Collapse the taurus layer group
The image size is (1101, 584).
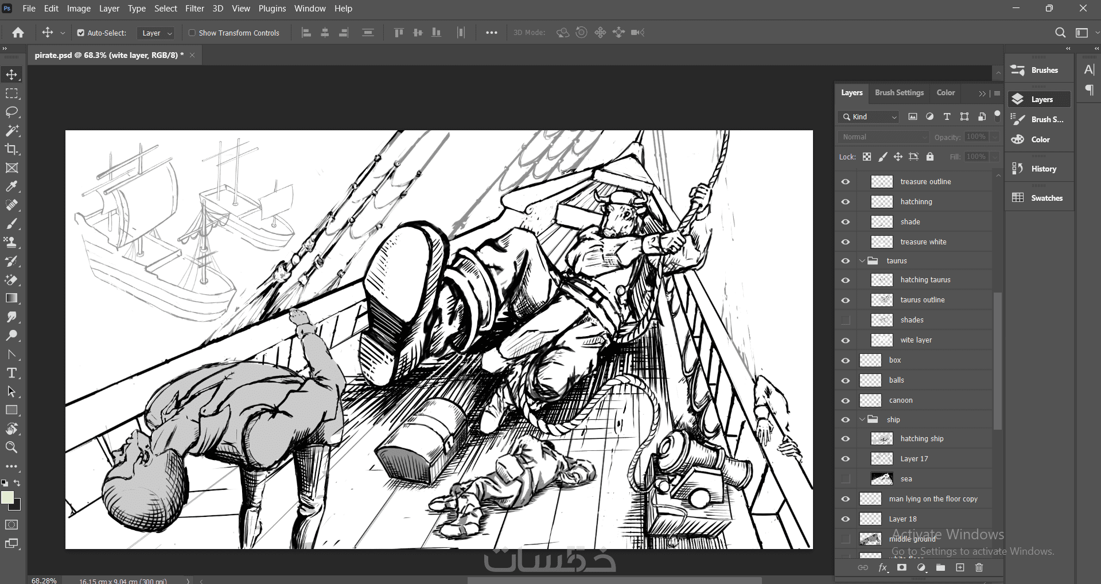[x=862, y=261]
